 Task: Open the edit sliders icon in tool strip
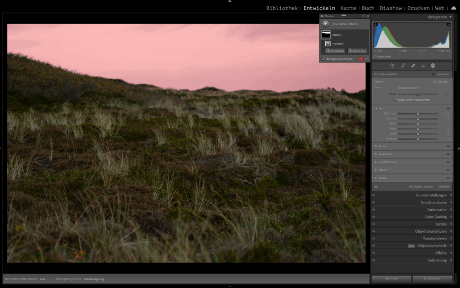(x=392, y=66)
